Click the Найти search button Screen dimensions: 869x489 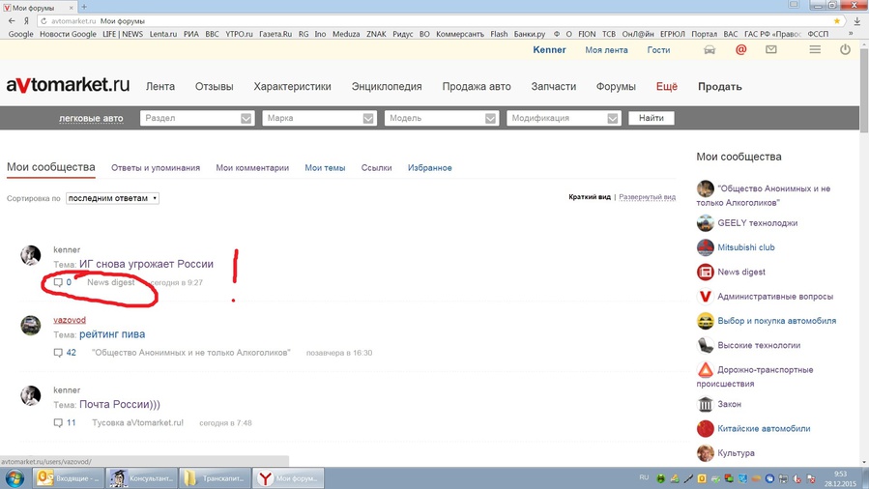point(652,118)
